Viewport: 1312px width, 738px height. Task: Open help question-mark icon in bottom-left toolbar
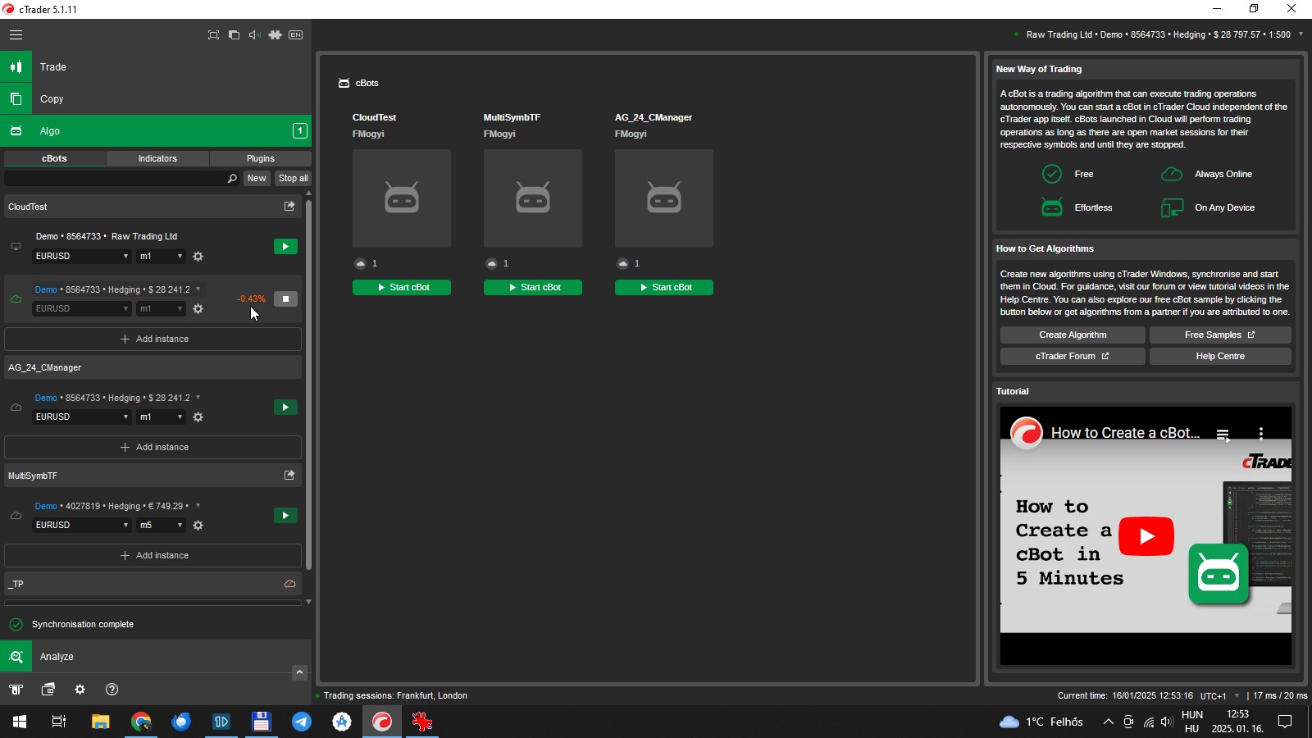pyautogui.click(x=112, y=690)
